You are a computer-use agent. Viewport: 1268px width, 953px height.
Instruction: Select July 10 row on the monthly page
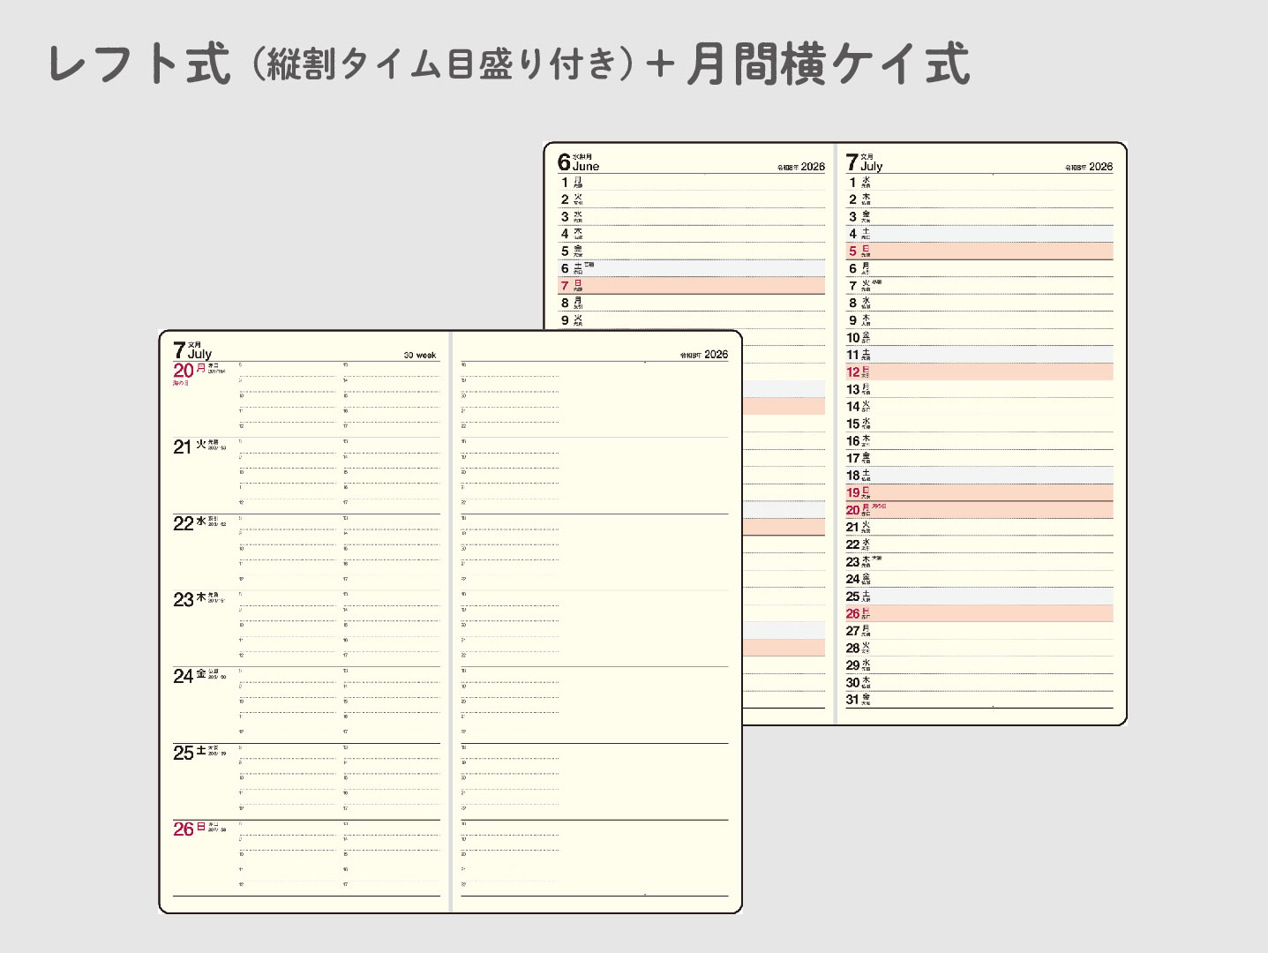(x=979, y=338)
